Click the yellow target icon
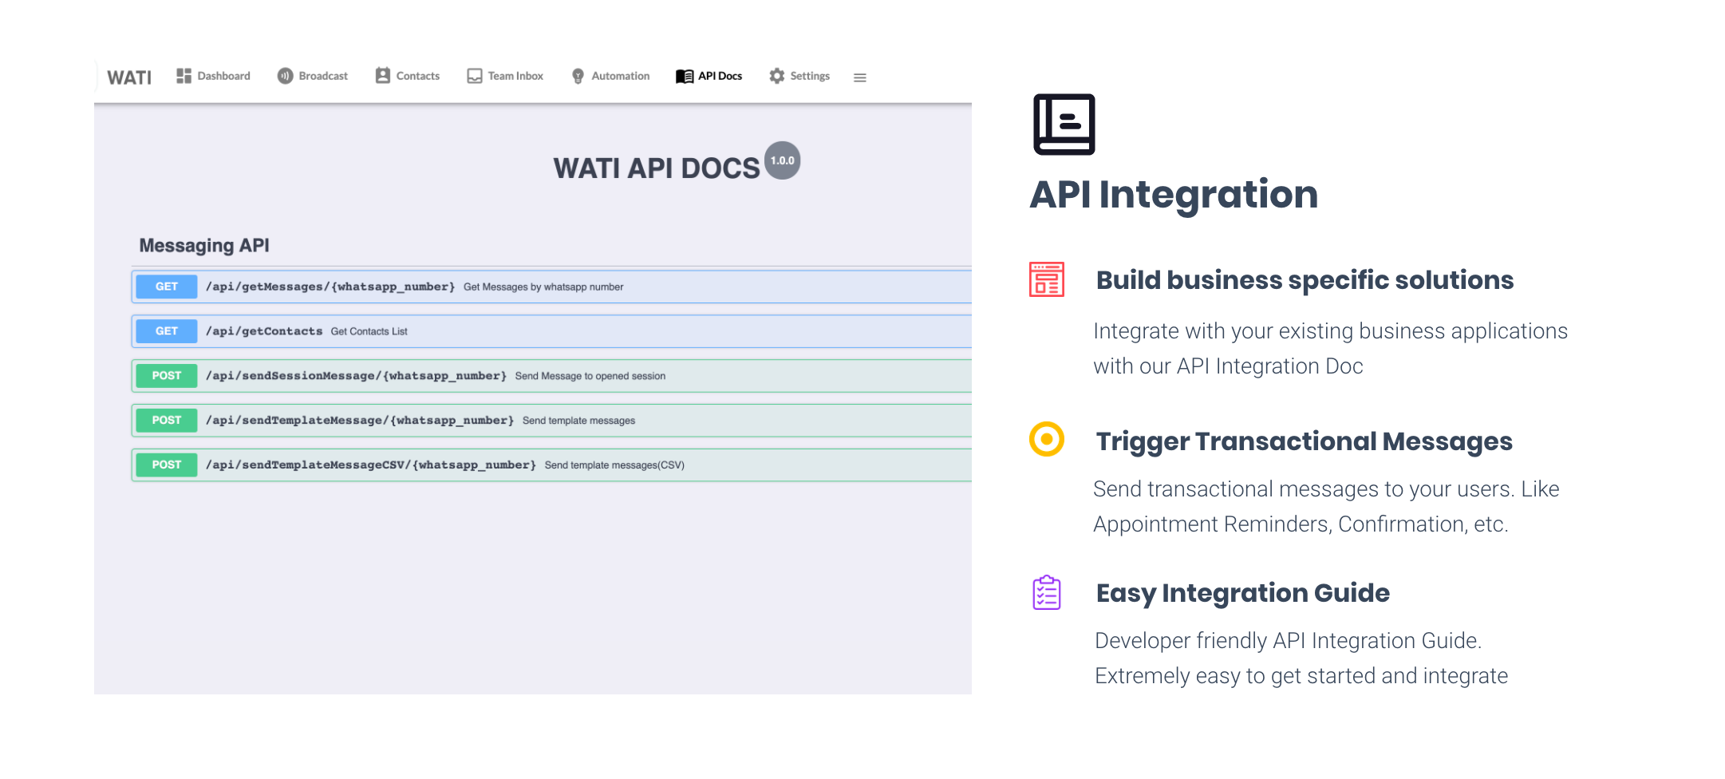1725x779 pixels. tap(1047, 439)
